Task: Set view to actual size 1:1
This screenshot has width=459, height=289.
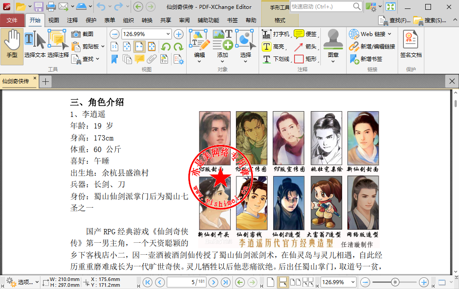Action: (115, 47)
